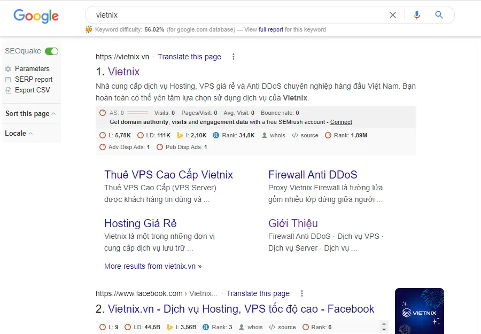Click the AS authority score bar
This screenshot has width=481, height=334.
[137, 113]
